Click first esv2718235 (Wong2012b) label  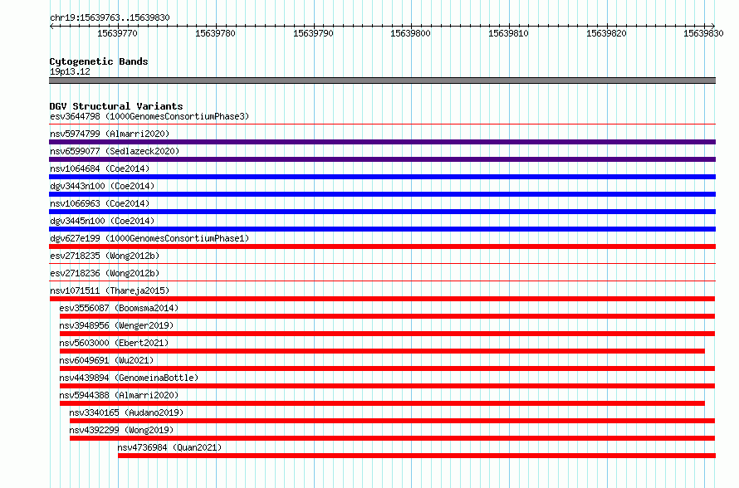(105, 256)
